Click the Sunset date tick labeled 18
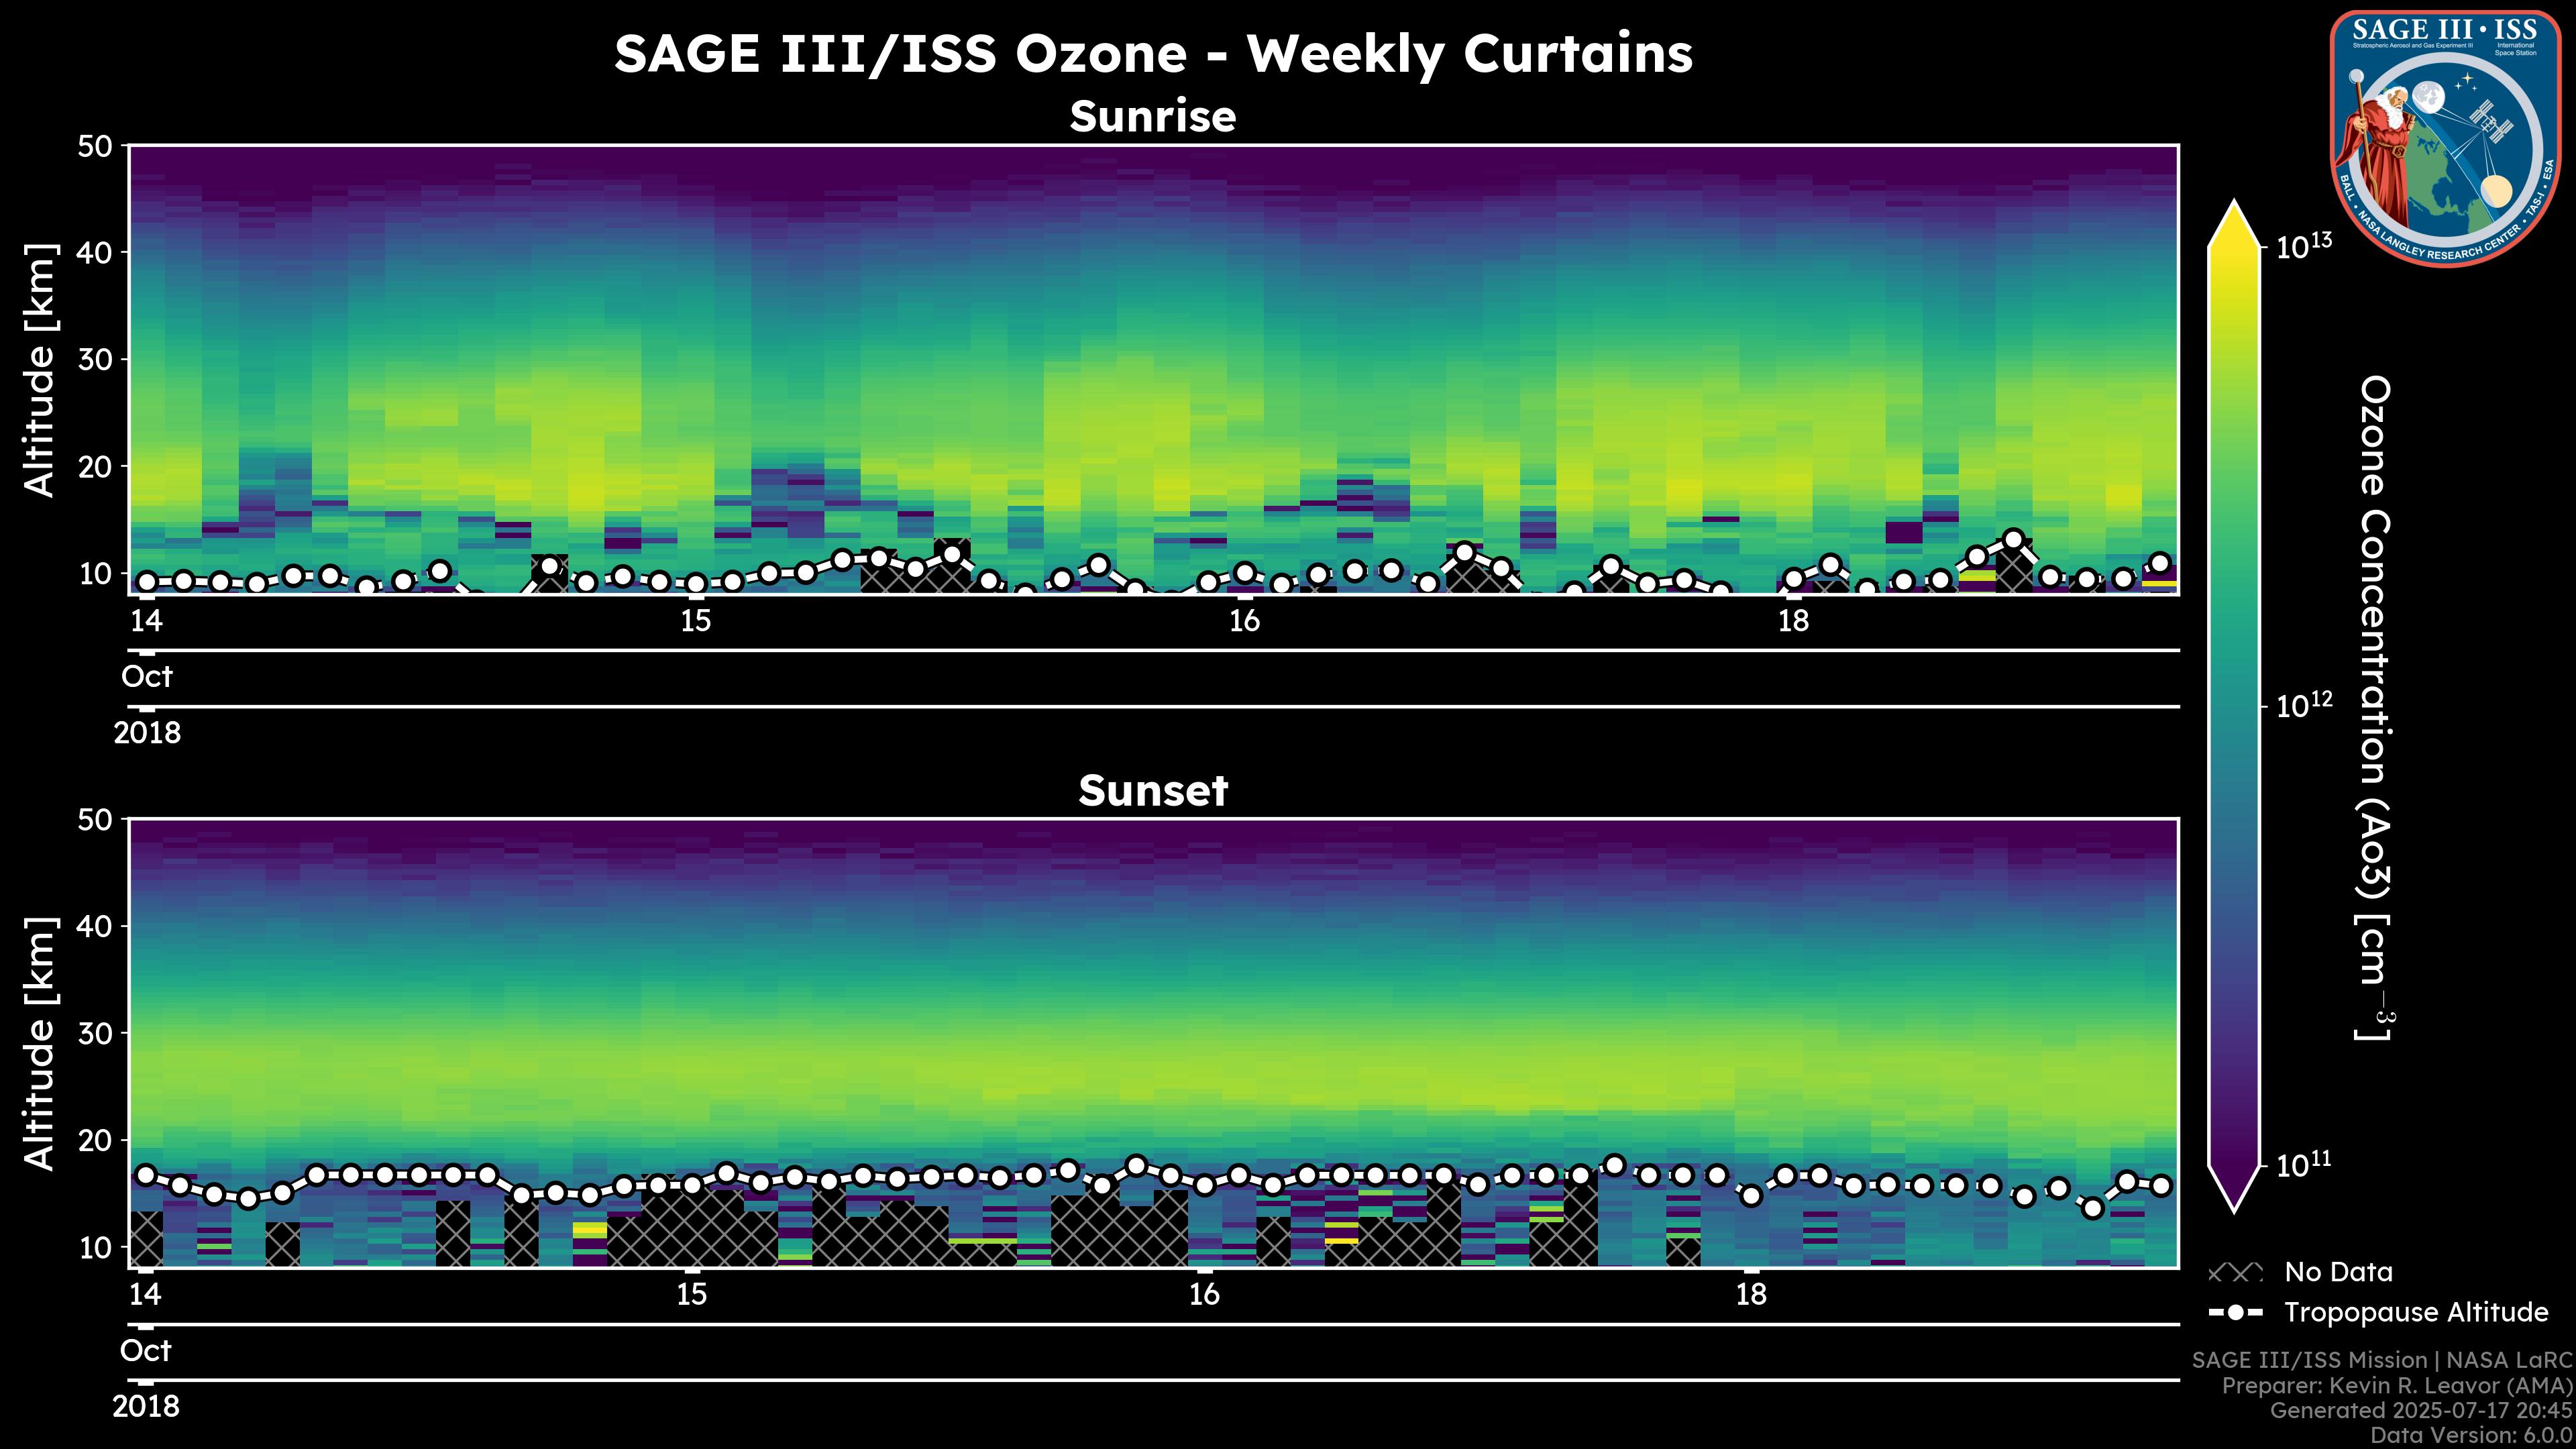The width and height of the screenshot is (2576, 1449). tap(1751, 1295)
